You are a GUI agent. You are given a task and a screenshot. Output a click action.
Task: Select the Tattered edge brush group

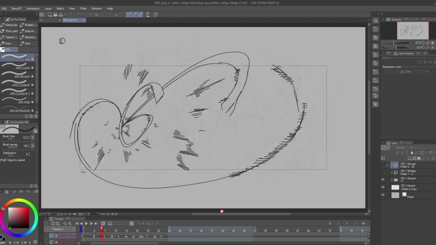[9, 37]
